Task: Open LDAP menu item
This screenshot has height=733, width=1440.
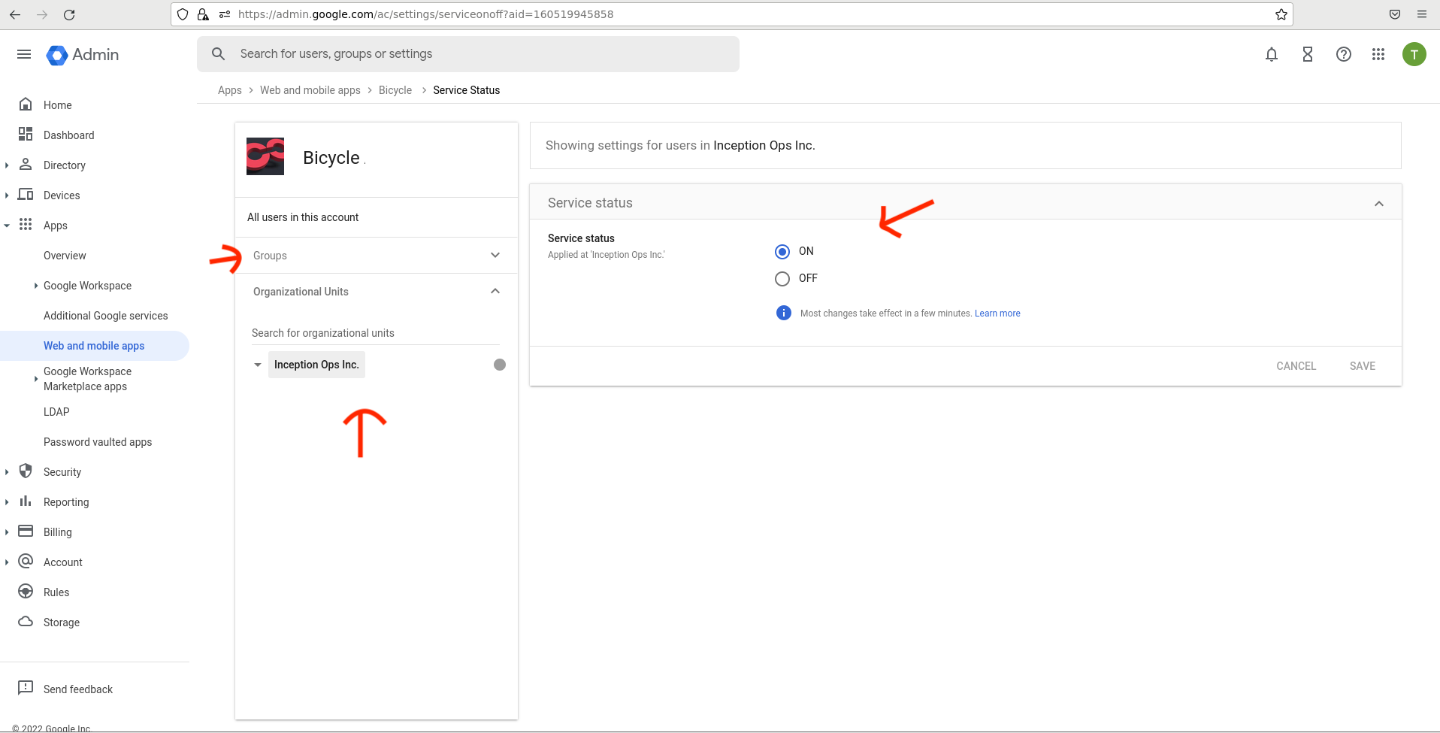Action: pyautogui.click(x=56, y=412)
